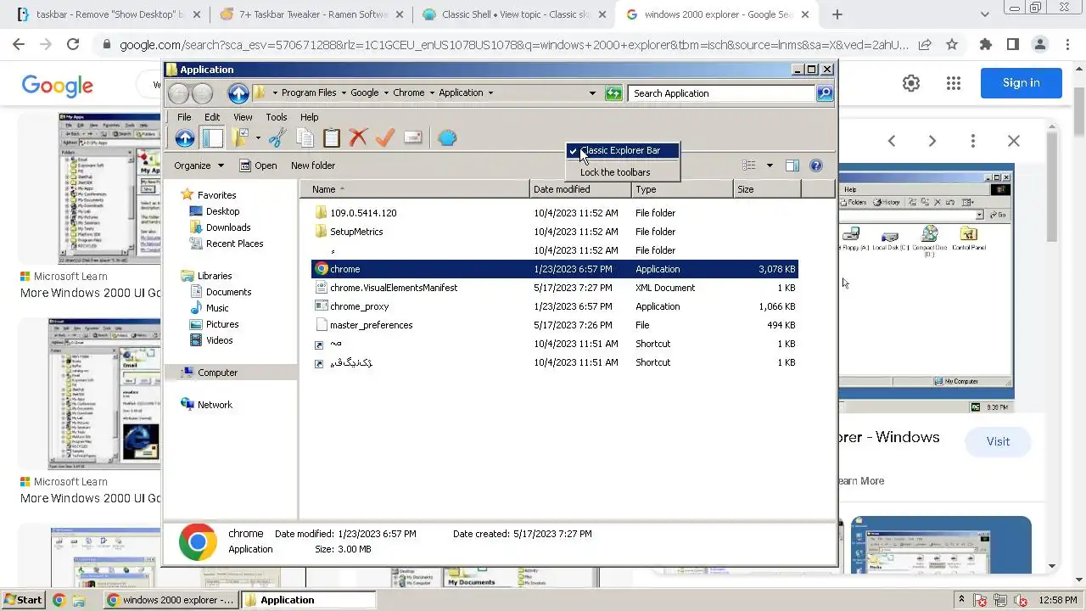Click the Paste clipboard icon
This screenshot has width=1086, height=611.
tap(332, 137)
